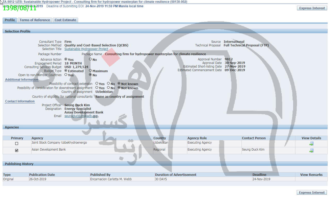This screenshot has width=330, height=197.
Task: Click the top Express Interest button
Action: [312, 8]
